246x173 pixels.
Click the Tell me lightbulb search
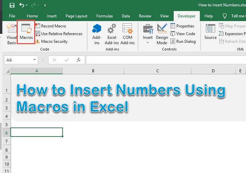coord(225,16)
